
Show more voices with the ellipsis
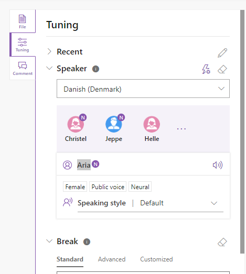tap(181, 129)
